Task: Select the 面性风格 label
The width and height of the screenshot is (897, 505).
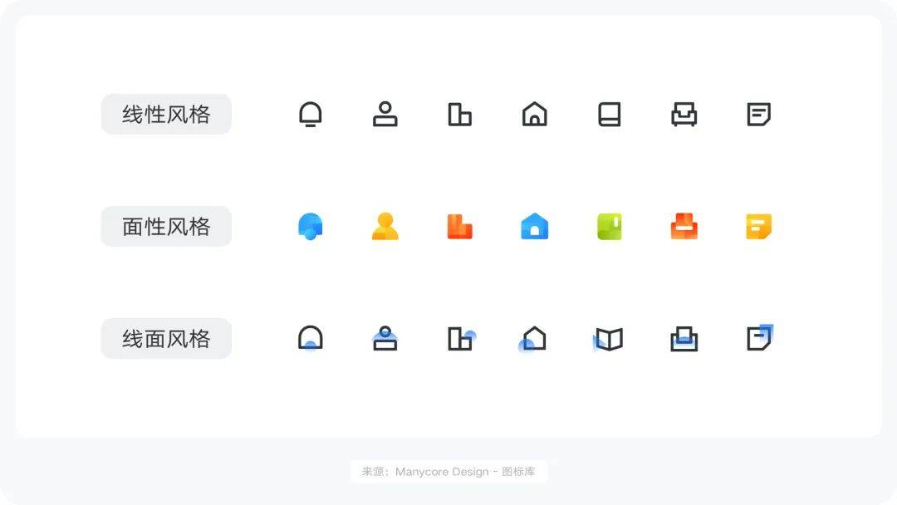Action: tap(166, 226)
